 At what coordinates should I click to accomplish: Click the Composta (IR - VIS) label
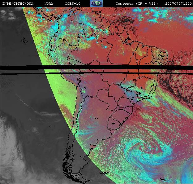pyautogui.click(x=137, y=4)
